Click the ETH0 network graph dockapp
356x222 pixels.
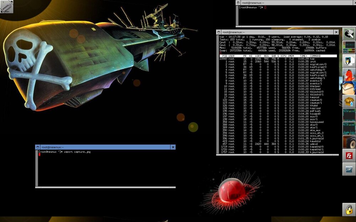(349, 128)
